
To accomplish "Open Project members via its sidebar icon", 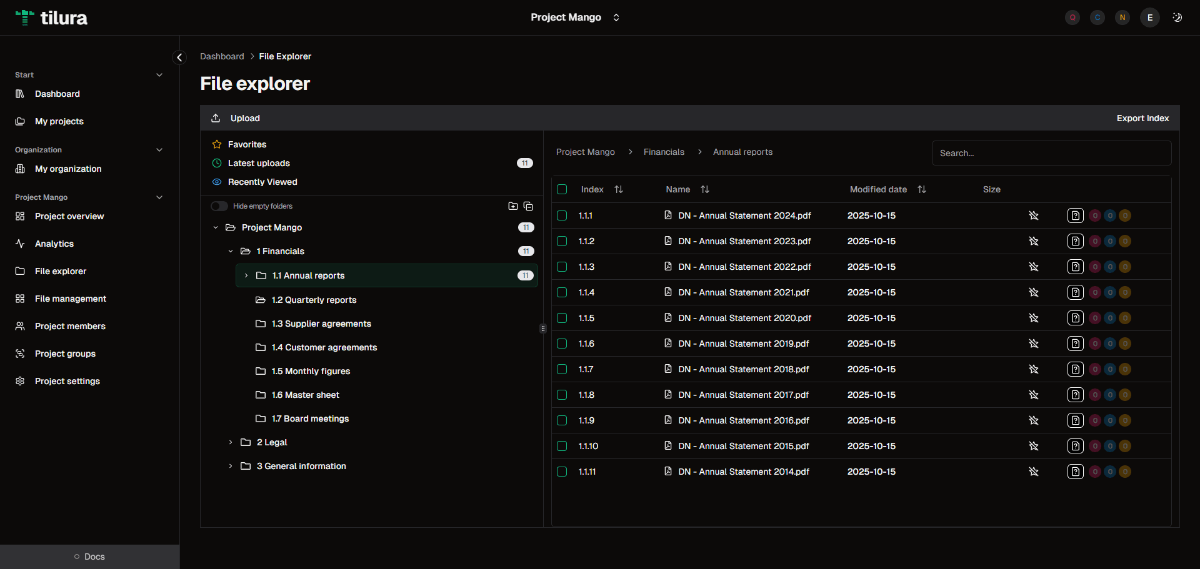I will click(x=19, y=326).
